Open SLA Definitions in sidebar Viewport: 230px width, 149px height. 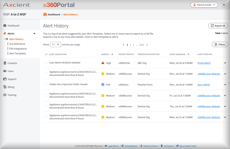[x=17, y=44]
